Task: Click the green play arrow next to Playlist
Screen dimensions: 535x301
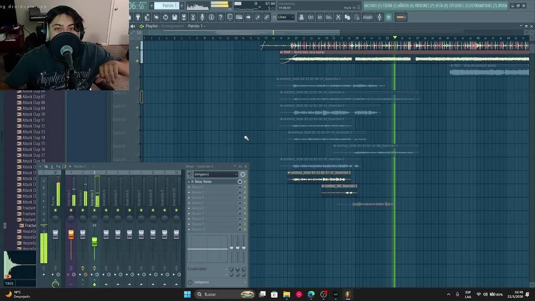Action: point(142,26)
